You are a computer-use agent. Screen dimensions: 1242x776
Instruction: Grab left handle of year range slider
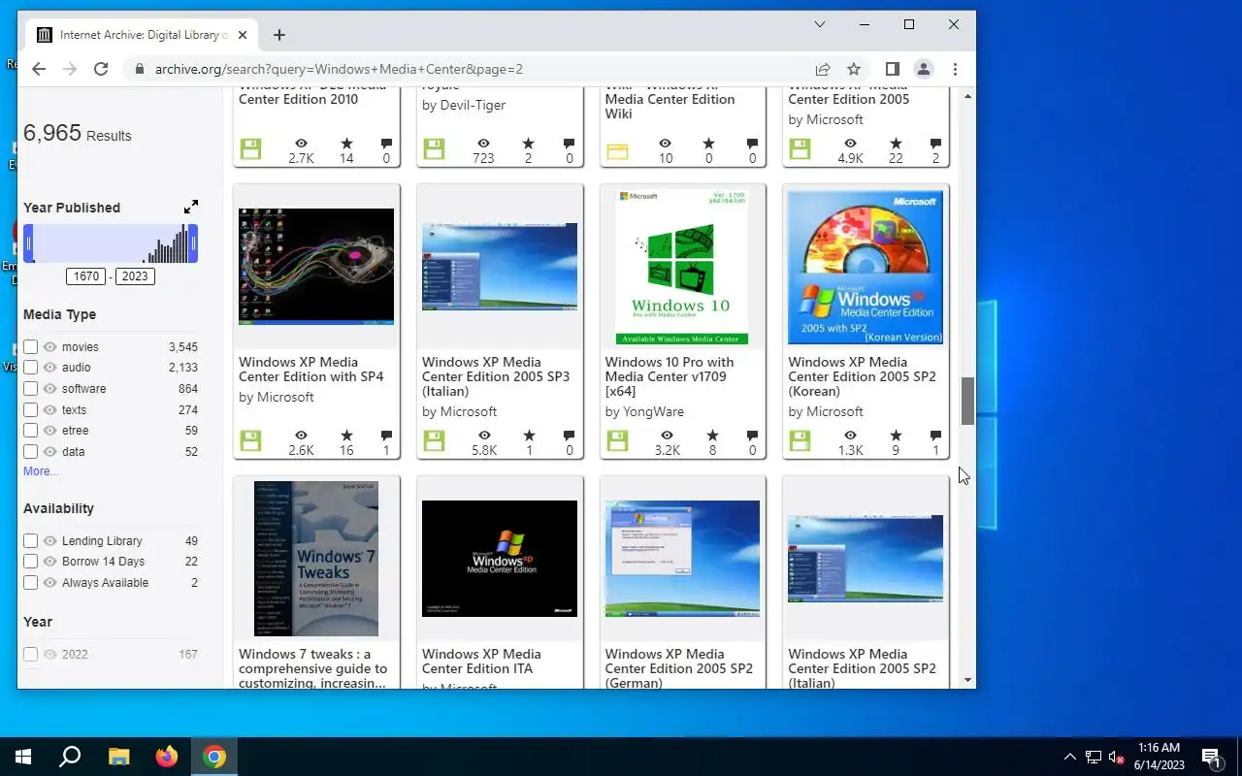pos(28,243)
